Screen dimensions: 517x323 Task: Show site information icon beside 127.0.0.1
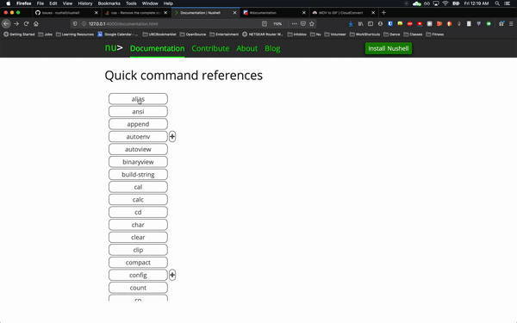point(84,24)
